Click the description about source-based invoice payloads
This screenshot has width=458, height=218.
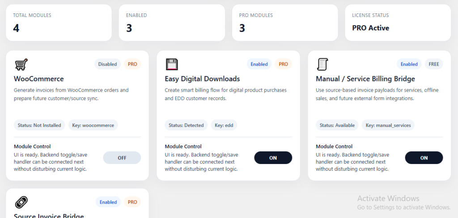pyautogui.click(x=377, y=94)
